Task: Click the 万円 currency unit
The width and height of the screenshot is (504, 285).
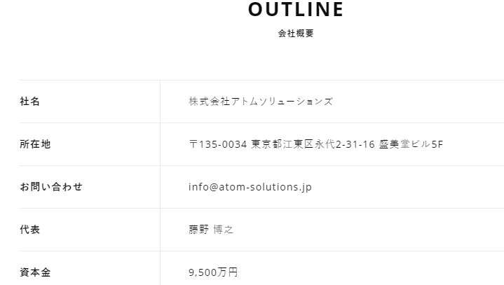Action: (228, 272)
